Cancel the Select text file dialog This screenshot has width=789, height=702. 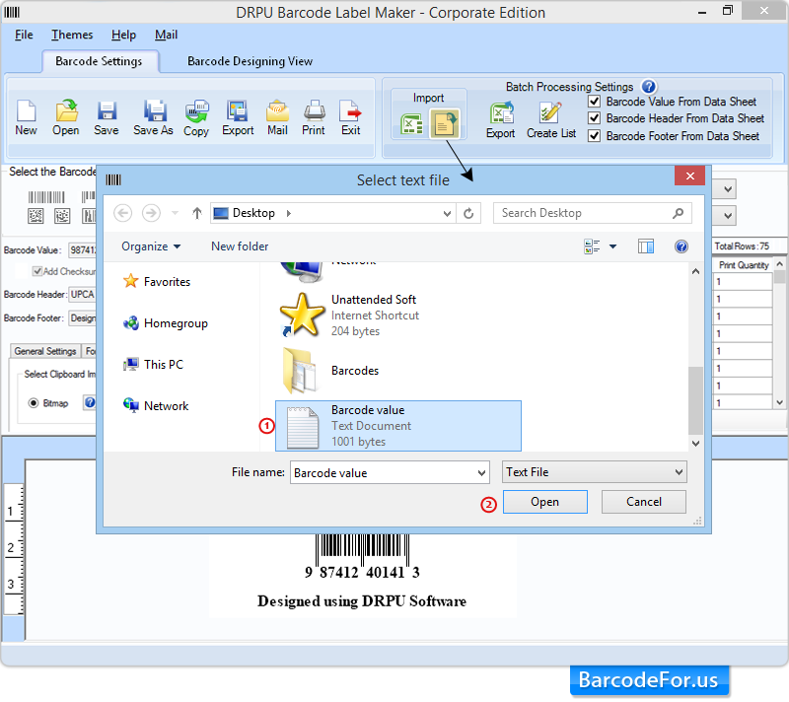click(x=643, y=502)
